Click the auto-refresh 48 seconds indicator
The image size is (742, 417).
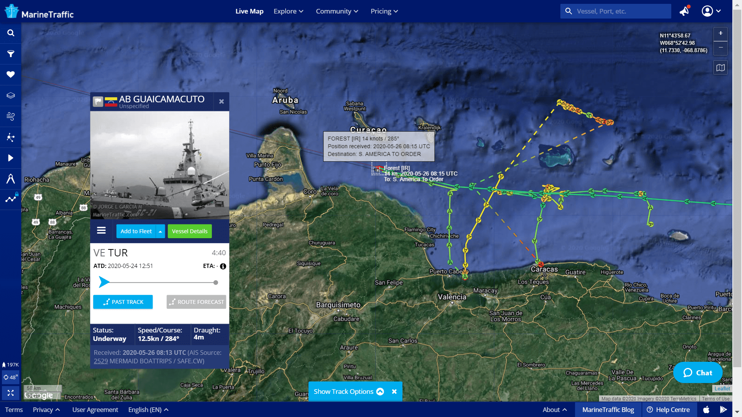pos(10,377)
